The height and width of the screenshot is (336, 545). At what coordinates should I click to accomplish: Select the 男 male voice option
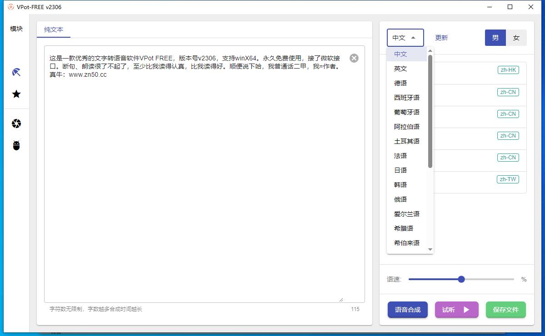pyautogui.click(x=495, y=38)
